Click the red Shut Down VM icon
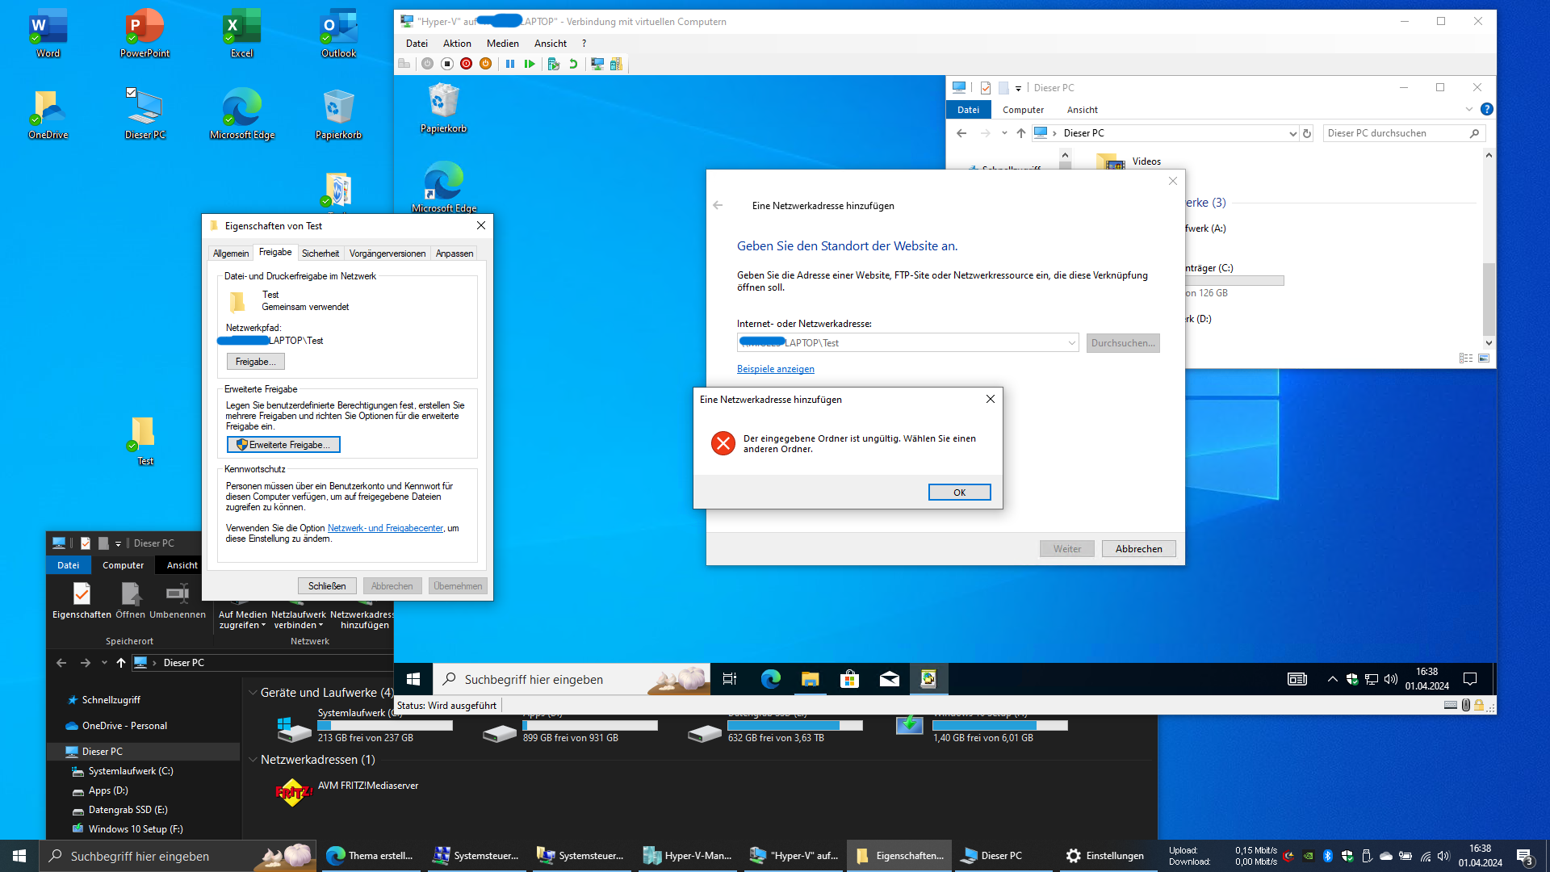1550x872 pixels. click(x=466, y=64)
